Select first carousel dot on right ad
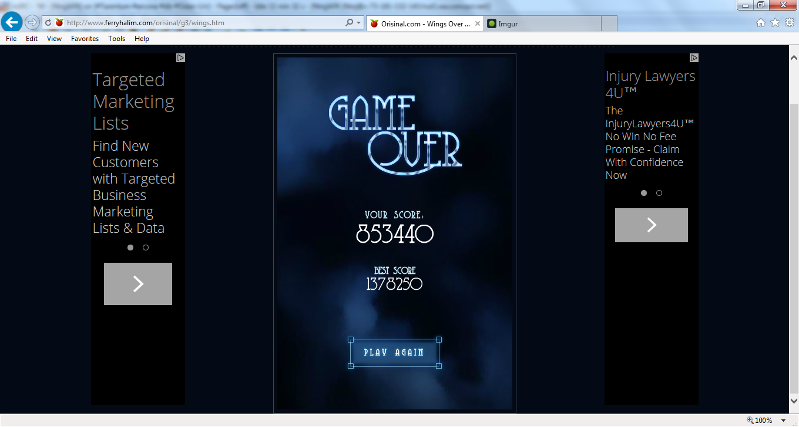The image size is (799, 427). coord(644,193)
